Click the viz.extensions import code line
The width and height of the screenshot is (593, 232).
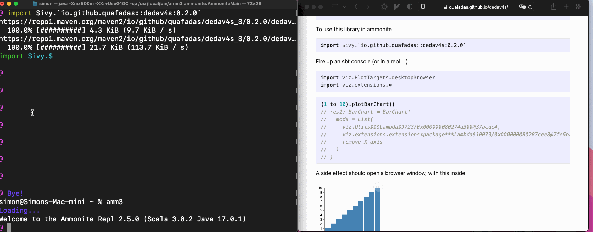[x=356, y=85]
